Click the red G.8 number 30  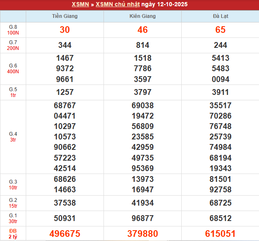coord(64,30)
